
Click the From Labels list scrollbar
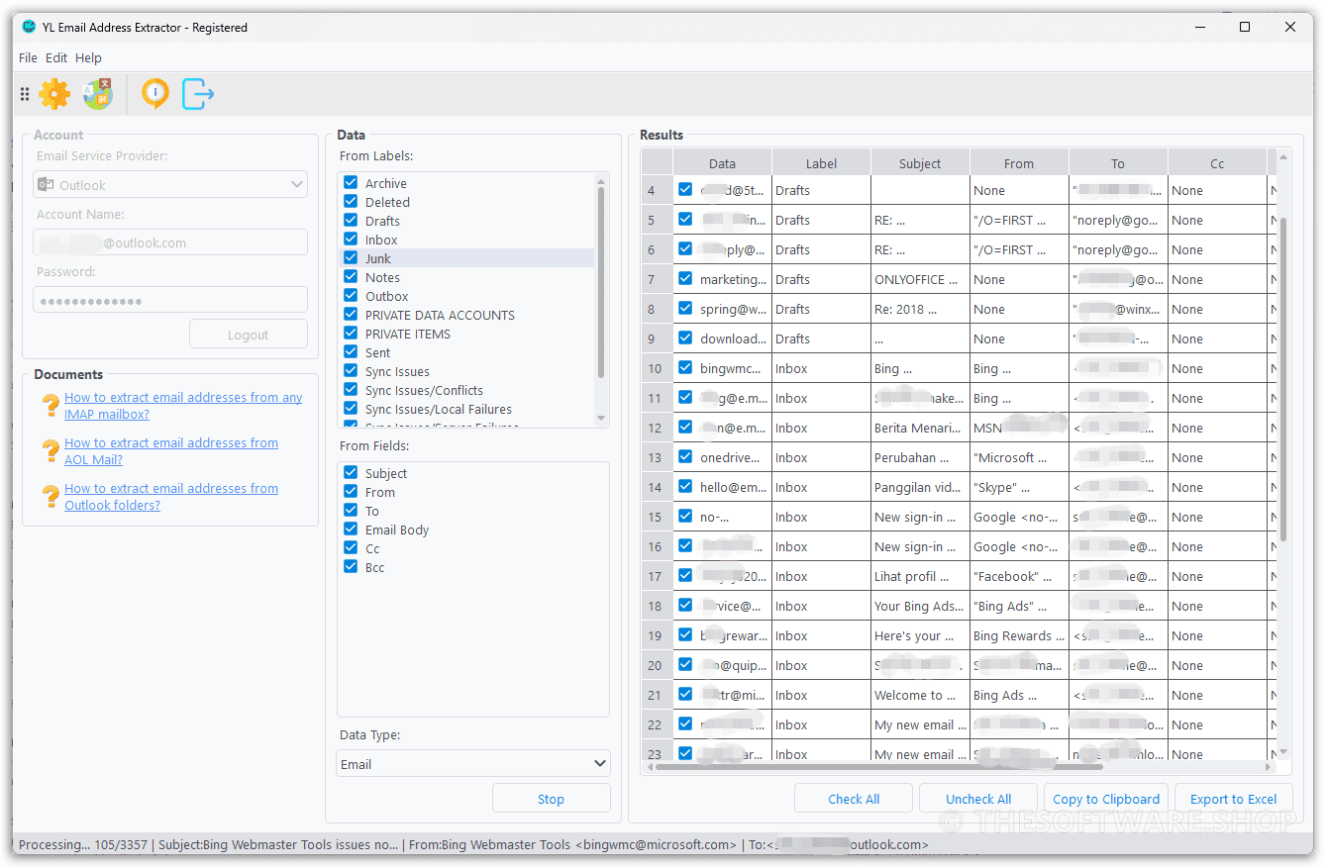tap(601, 282)
